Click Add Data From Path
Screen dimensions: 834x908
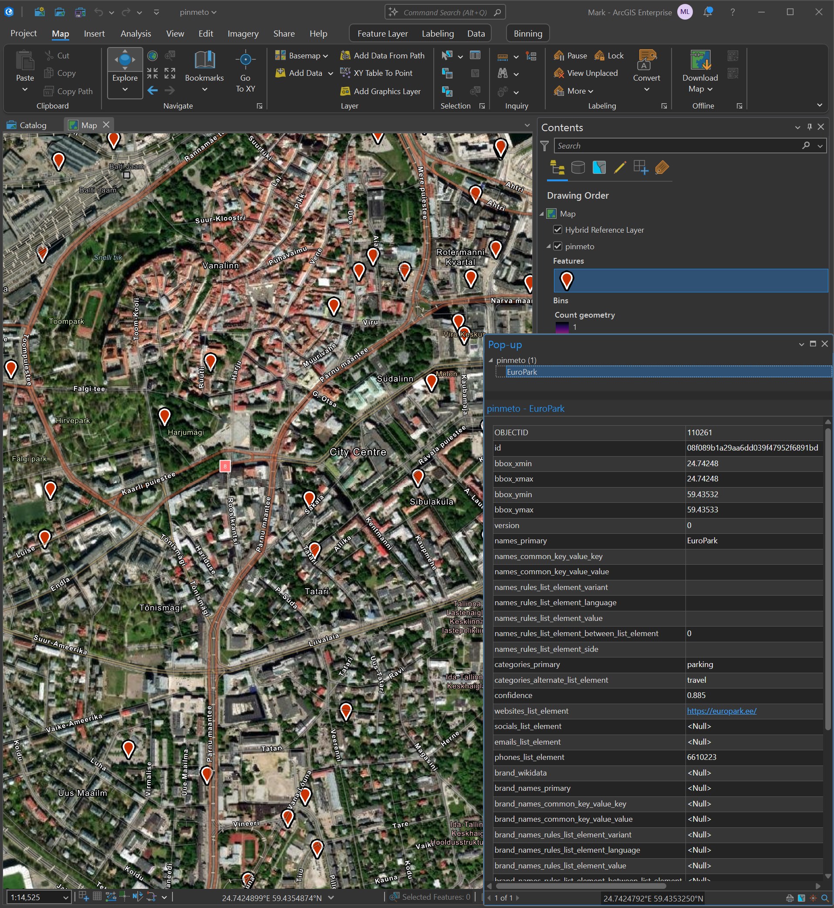[x=382, y=55]
